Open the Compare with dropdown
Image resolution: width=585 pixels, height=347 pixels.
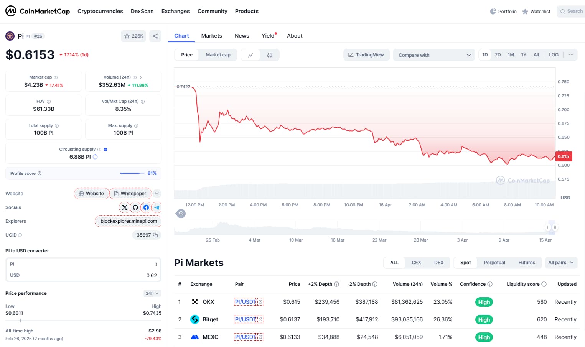[434, 55]
